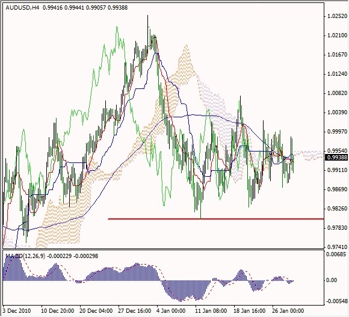Click MACD values -0.000229 -0.000298
This screenshot has height=317, width=349.
tap(73, 256)
